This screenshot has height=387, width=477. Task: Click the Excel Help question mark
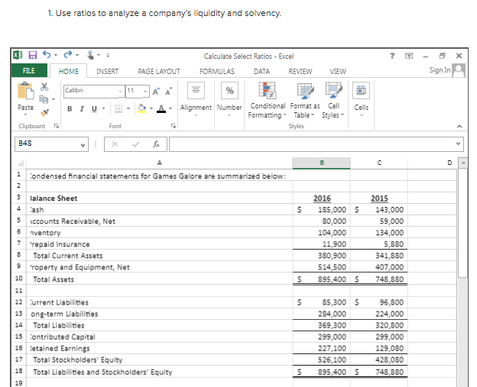(x=392, y=56)
